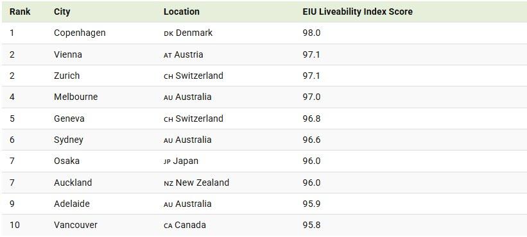Click the Sydney score 96.6
Image resolution: width=527 pixels, height=237 pixels.
311,140
